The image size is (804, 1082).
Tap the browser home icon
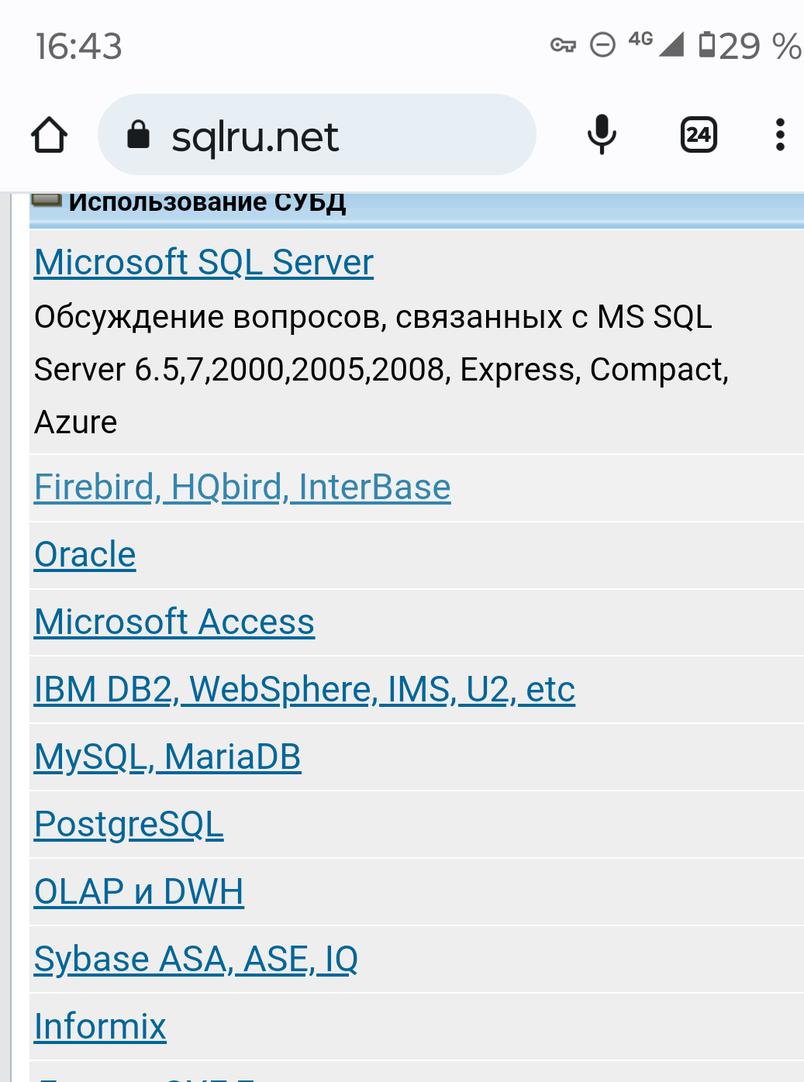click(x=50, y=136)
